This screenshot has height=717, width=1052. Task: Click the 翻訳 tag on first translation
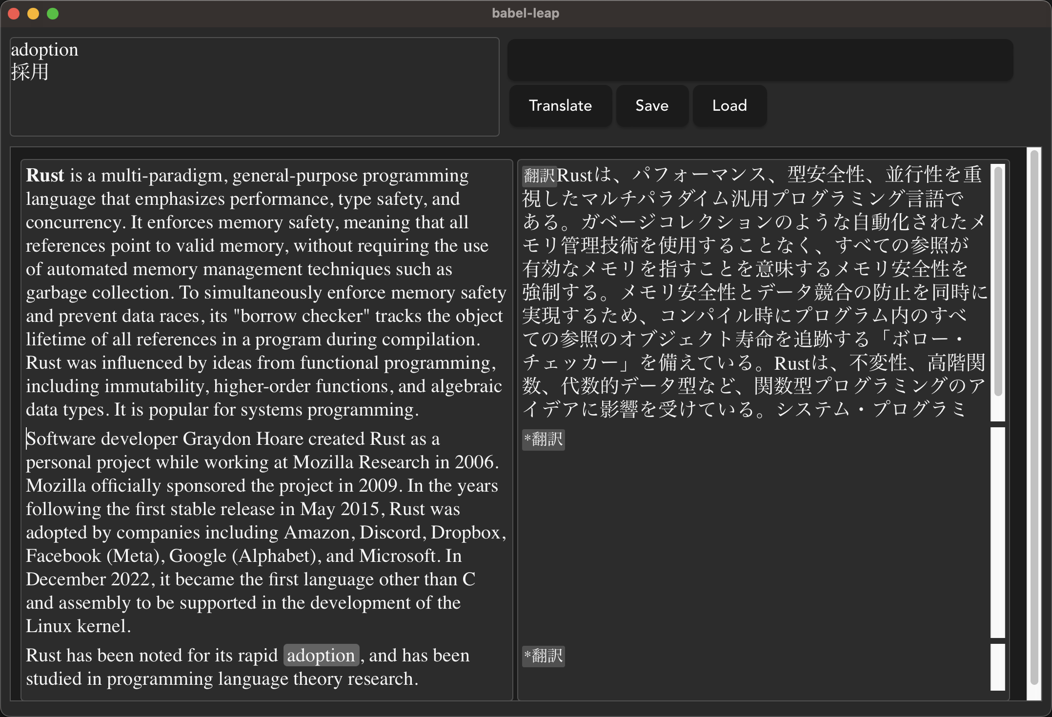539,176
